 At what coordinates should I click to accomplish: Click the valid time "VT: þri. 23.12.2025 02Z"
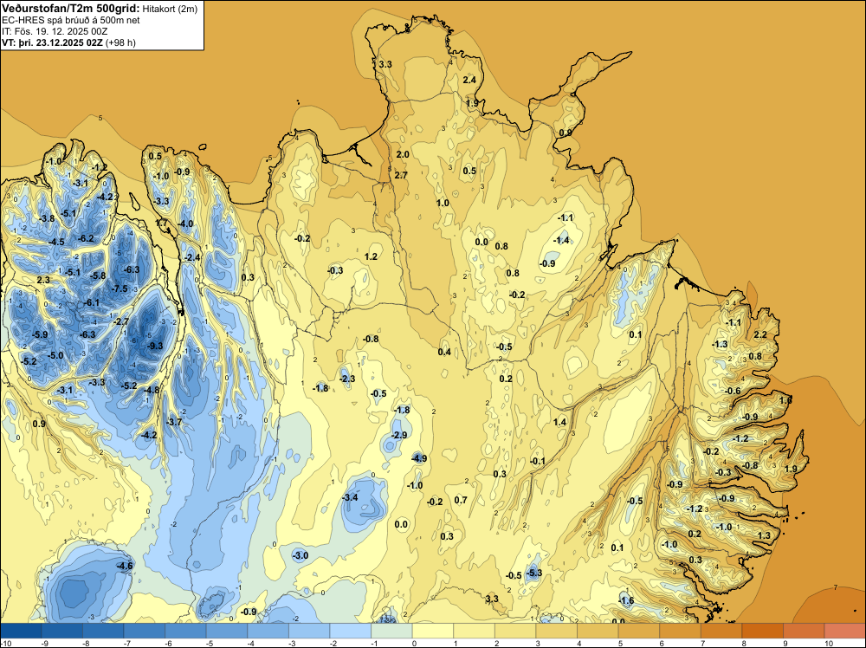click(x=52, y=42)
